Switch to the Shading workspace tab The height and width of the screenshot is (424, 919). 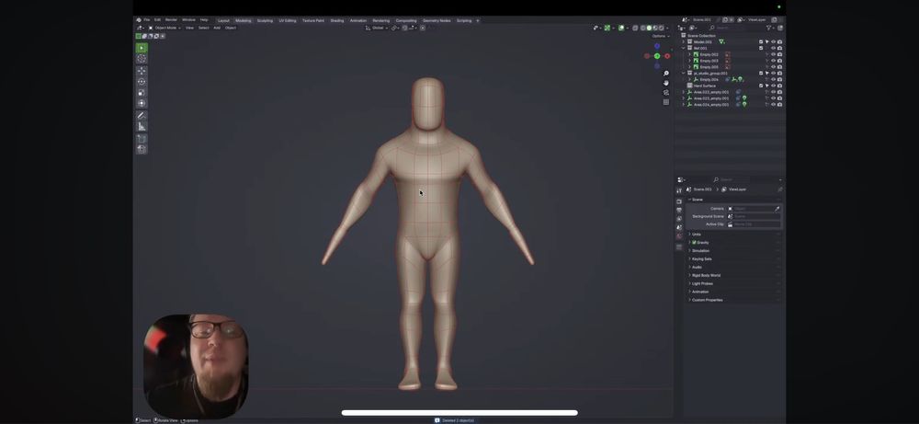click(x=337, y=20)
